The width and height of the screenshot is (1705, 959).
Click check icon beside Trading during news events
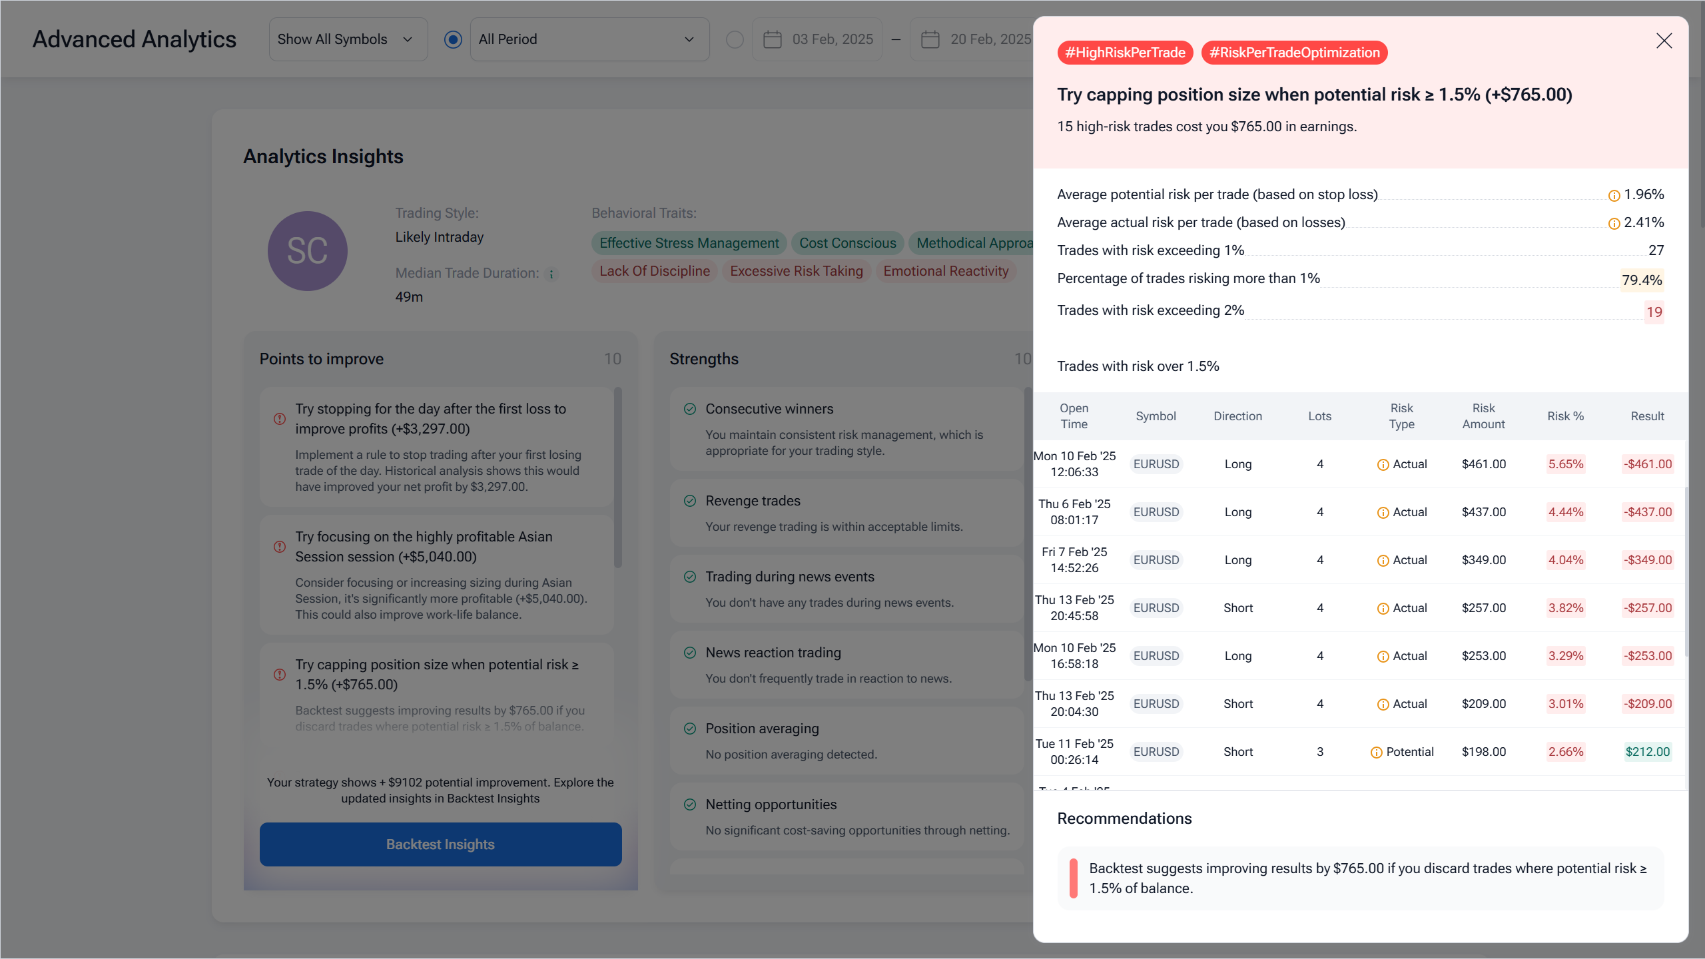[690, 577]
